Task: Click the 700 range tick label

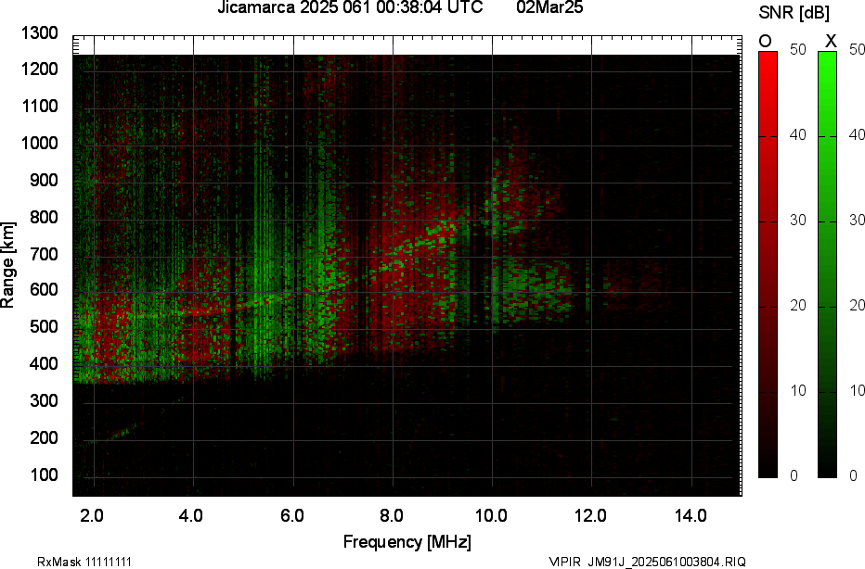Action: click(x=44, y=254)
